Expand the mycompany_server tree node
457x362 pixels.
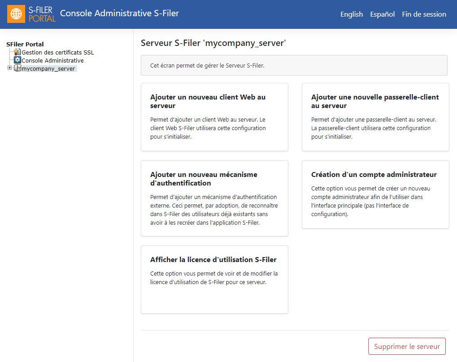click(9, 68)
